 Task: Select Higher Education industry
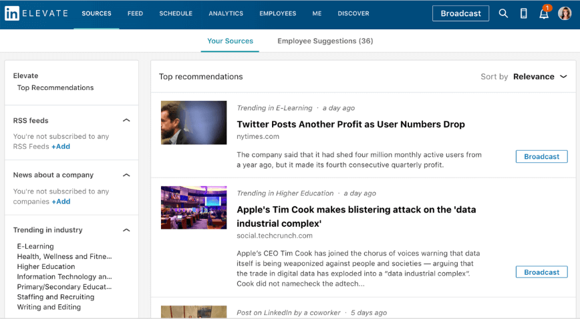point(46,266)
